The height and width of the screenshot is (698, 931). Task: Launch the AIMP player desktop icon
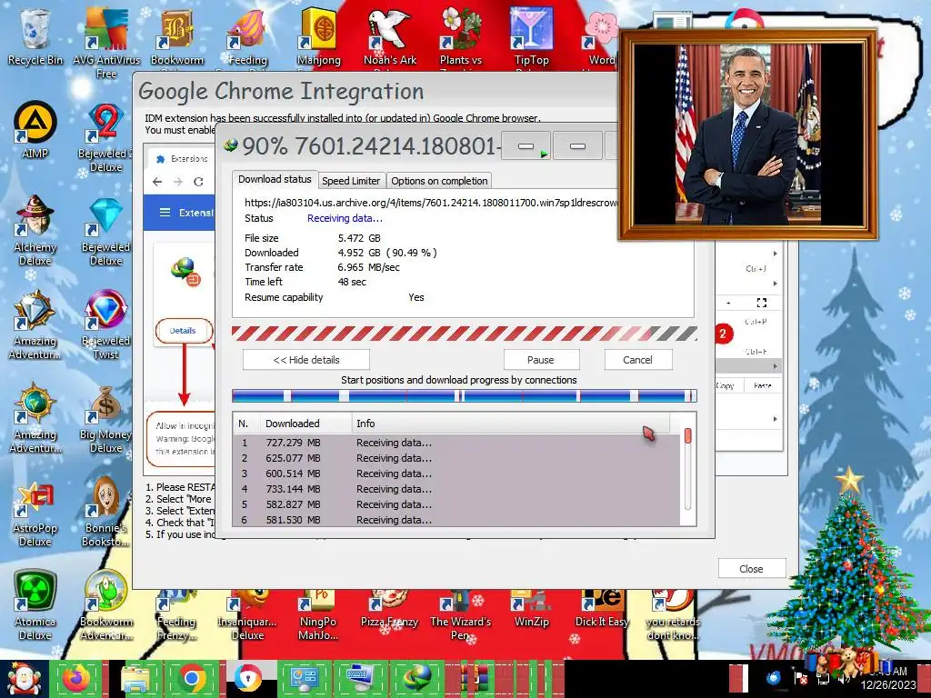pos(35,131)
